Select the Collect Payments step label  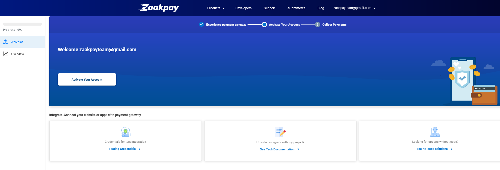pyautogui.click(x=334, y=25)
